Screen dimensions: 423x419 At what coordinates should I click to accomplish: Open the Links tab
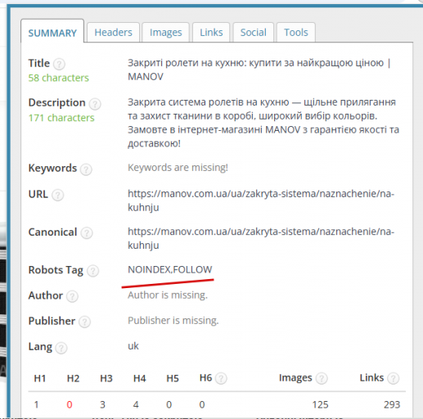click(211, 33)
